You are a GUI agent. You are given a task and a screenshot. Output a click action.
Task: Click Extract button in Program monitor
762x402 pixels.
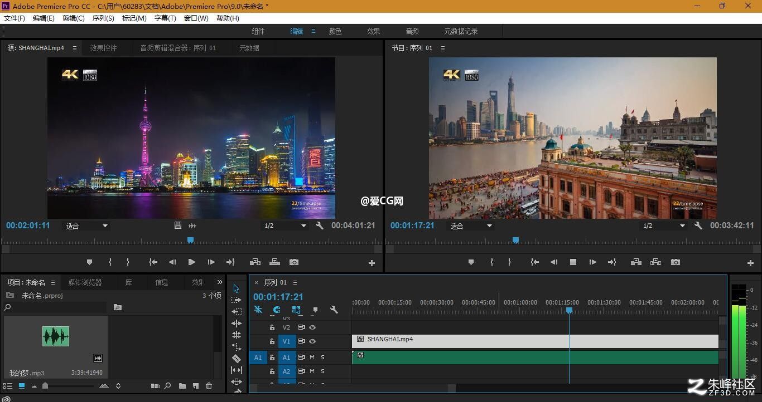click(x=655, y=262)
